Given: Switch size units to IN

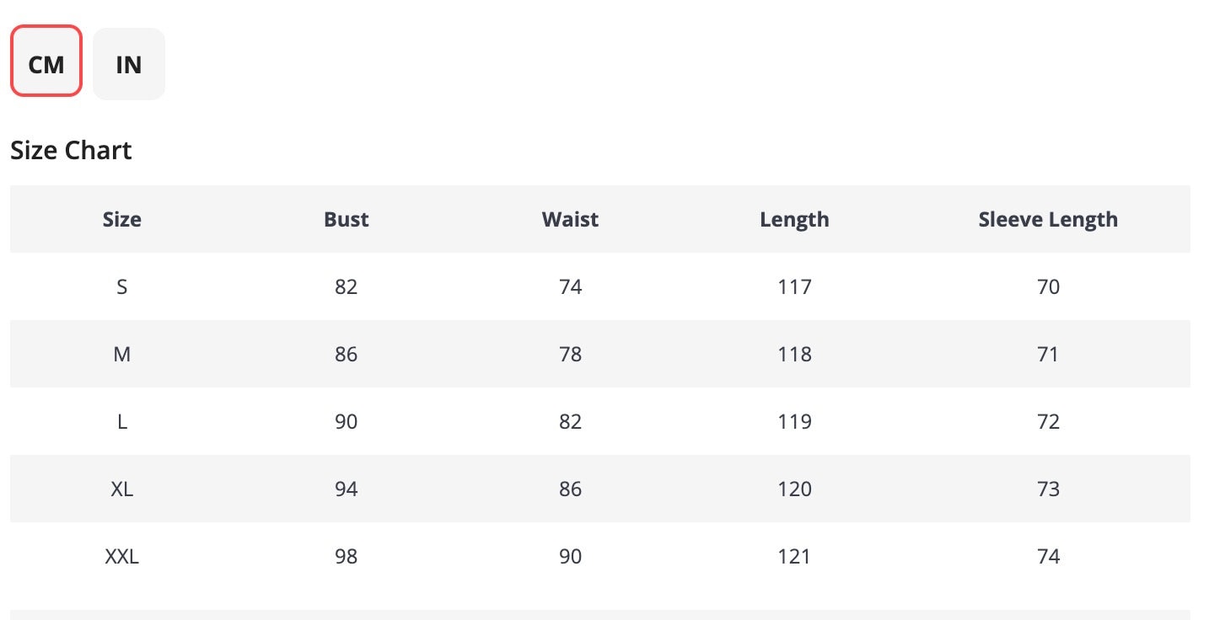Looking at the screenshot, I should [129, 64].
